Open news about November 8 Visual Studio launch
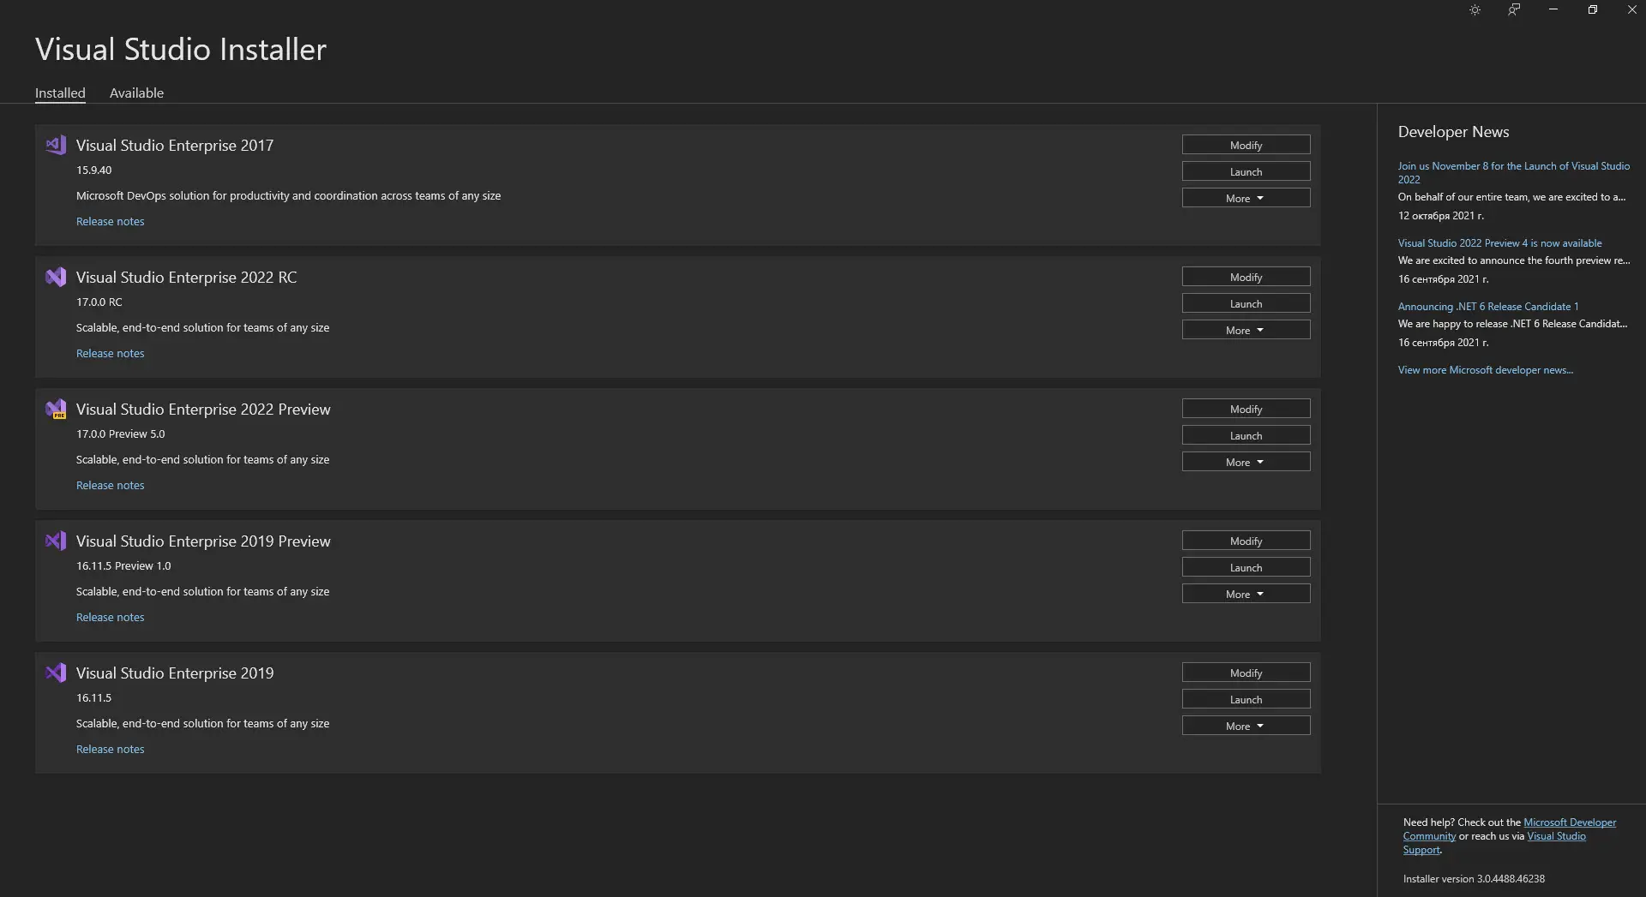Image resolution: width=1646 pixels, height=897 pixels. [x=1513, y=172]
